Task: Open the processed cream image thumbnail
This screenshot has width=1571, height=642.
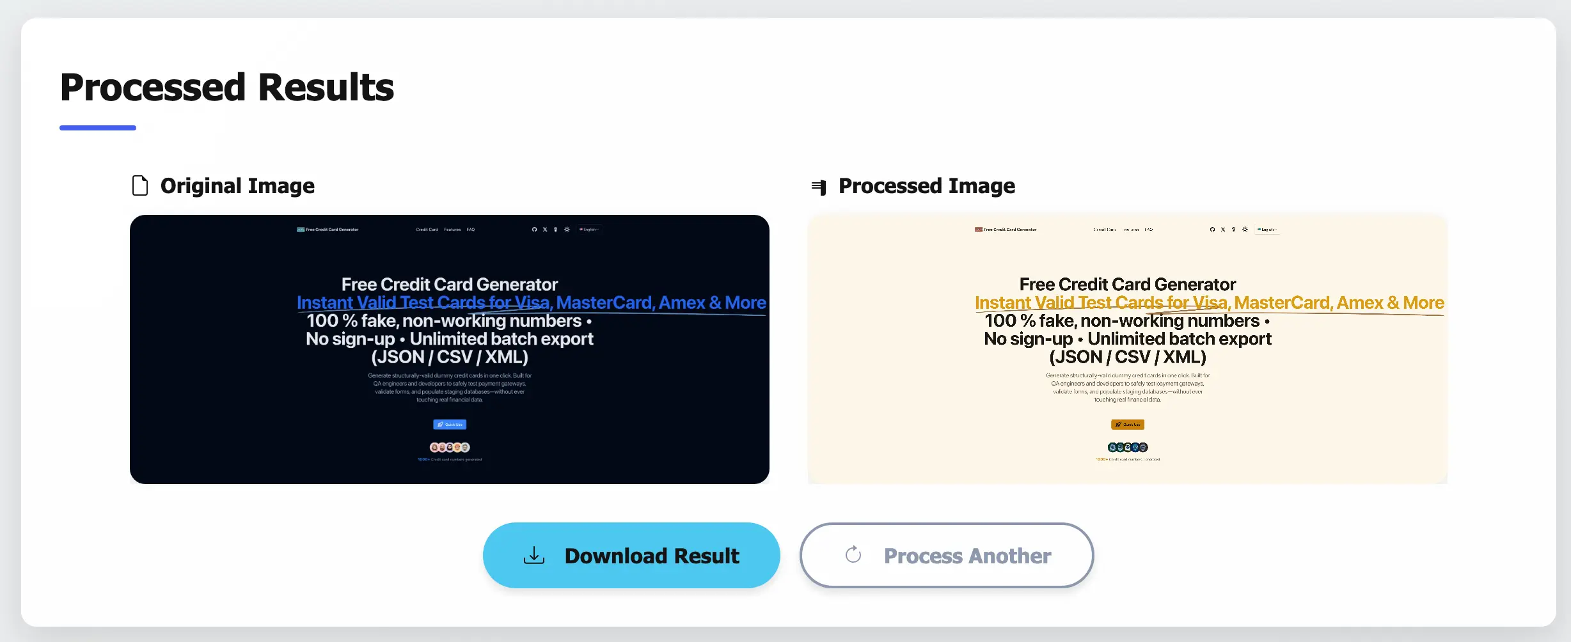Action: [x=1128, y=349]
